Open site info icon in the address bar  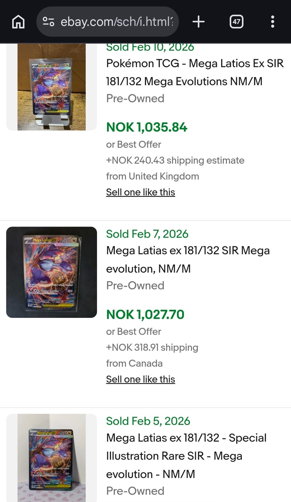(48, 22)
